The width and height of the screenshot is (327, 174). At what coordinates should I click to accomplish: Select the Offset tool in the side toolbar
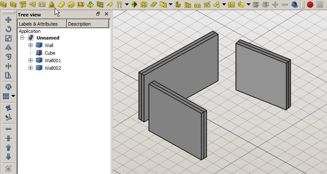(8, 57)
